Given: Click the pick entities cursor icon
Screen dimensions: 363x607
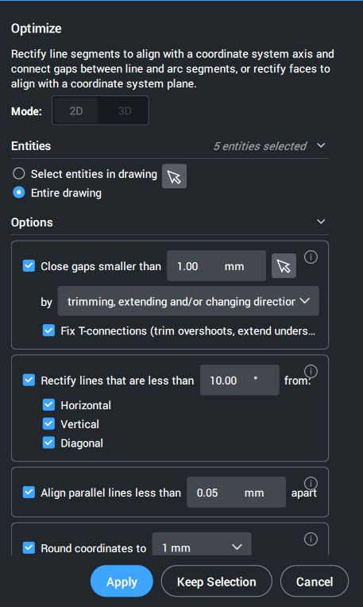Looking at the screenshot, I should (x=174, y=176).
